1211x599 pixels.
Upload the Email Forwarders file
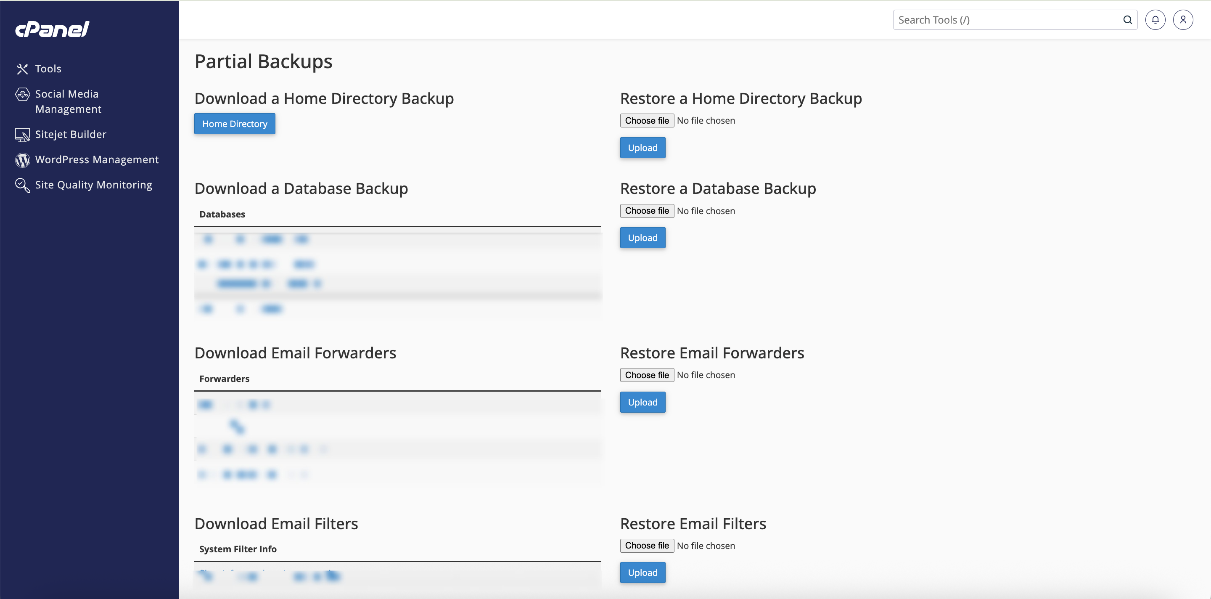[642, 402]
